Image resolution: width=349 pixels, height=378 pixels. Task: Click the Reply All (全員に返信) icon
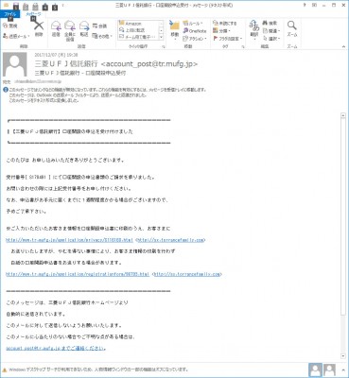[70, 30]
